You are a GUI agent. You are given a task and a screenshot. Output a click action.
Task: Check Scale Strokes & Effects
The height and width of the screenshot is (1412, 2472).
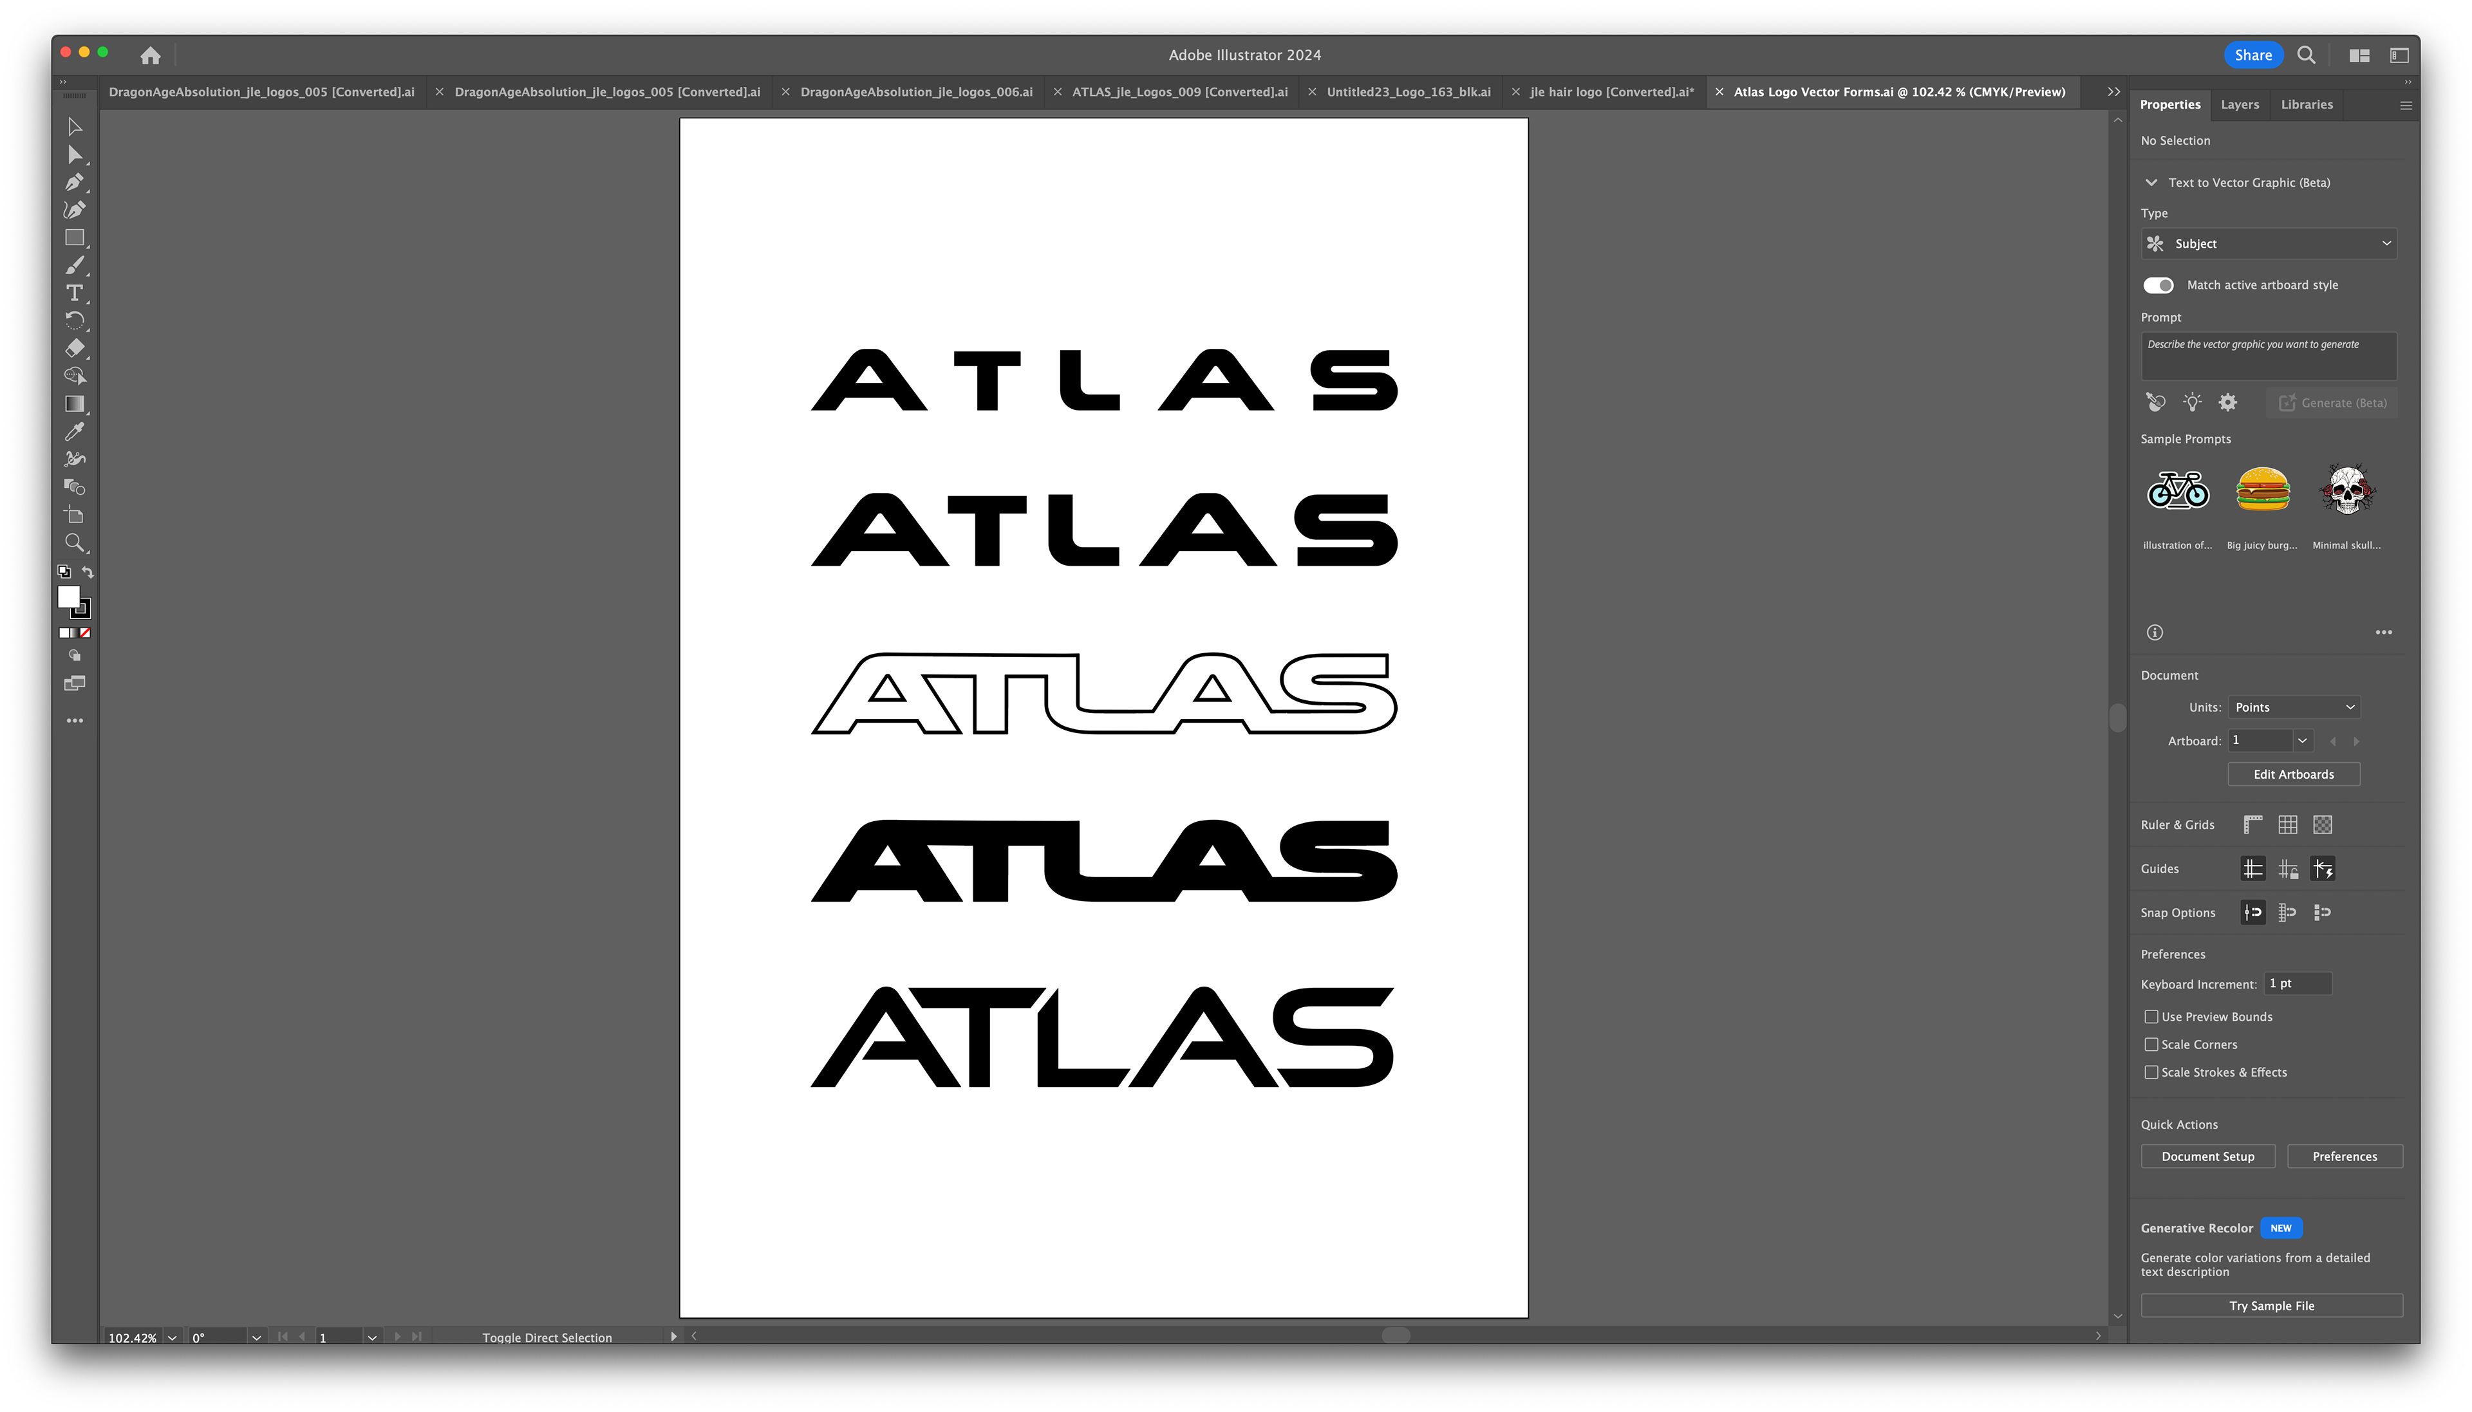[x=2151, y=1073]
